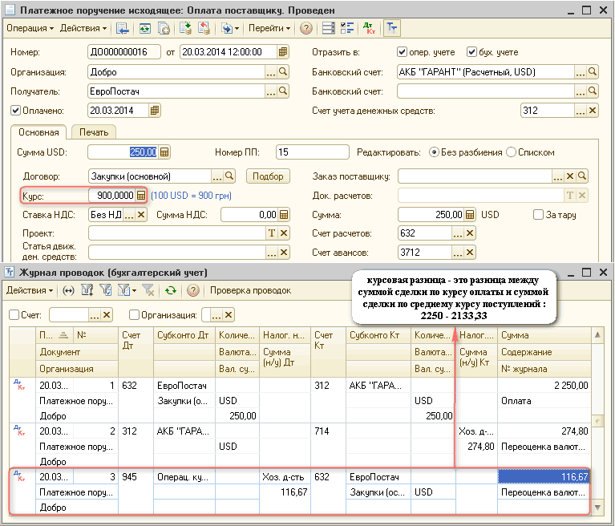Toggle the Оплачено checkbox
Image resolution: width=615 pixels, height=526 pixels.
point(15,111)
